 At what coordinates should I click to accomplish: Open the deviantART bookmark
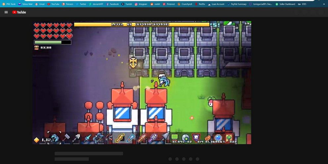96,4
